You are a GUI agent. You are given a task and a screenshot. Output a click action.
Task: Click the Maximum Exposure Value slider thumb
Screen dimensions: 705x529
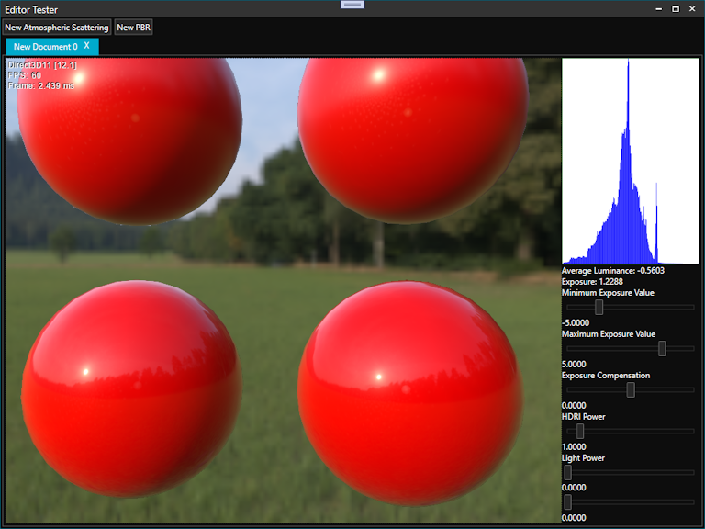tap(662, 348)
